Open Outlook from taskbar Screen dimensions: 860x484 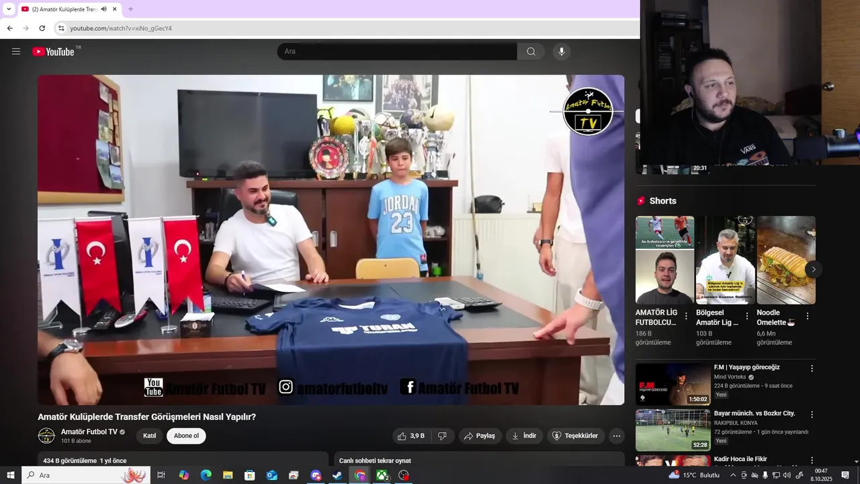271,475
